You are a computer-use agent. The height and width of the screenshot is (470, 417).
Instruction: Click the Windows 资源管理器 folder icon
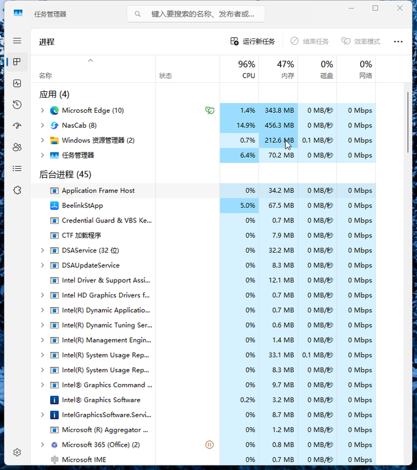54,140
